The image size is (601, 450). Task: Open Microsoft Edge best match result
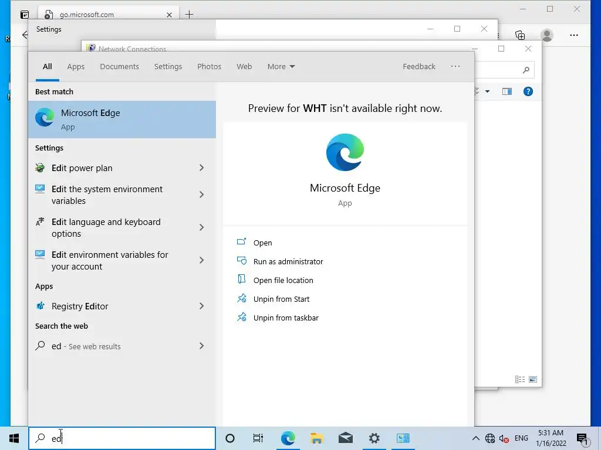pyautogui.click(x=122, y=120)
